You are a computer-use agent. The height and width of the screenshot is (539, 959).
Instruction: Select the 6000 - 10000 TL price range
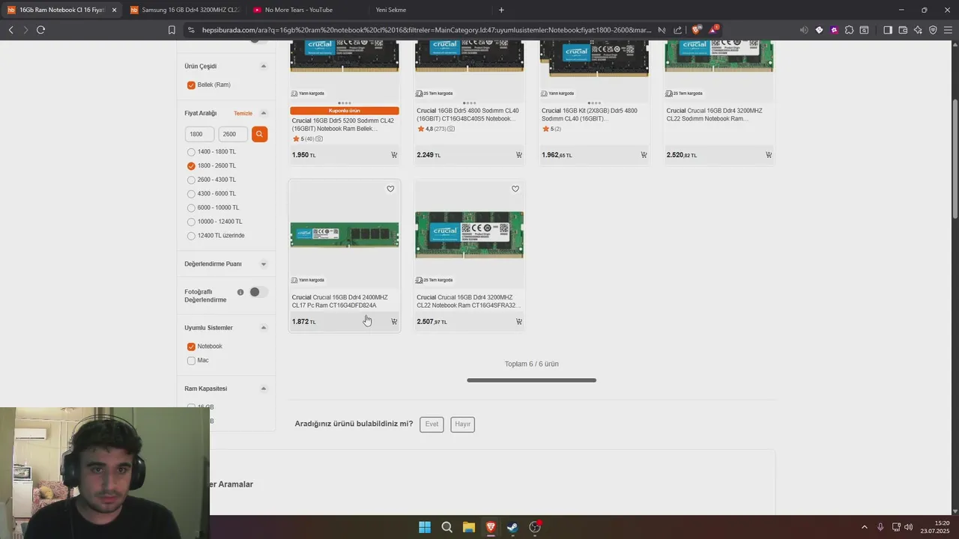191,208
